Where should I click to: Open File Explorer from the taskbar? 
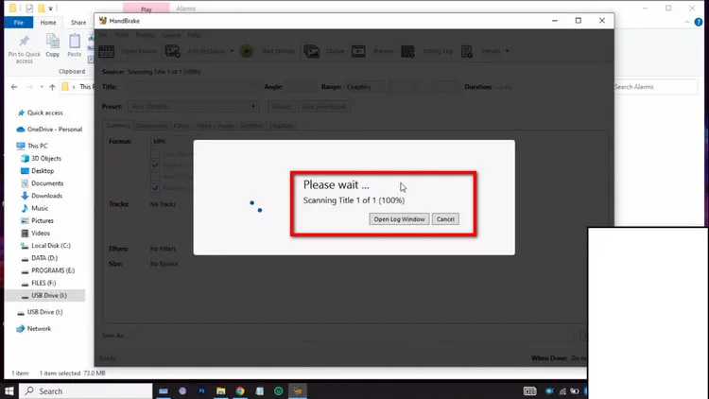(220, 390)
